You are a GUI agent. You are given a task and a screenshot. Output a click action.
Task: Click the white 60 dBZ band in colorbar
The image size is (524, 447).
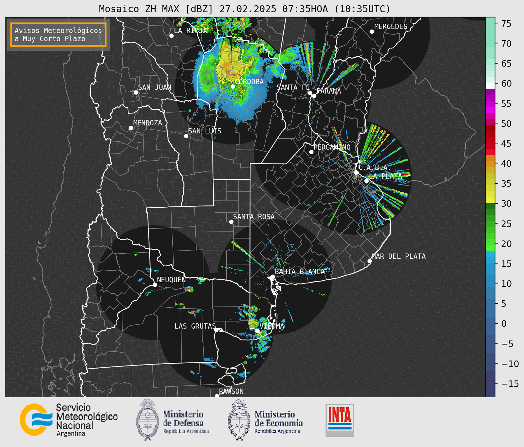(490, 86)
